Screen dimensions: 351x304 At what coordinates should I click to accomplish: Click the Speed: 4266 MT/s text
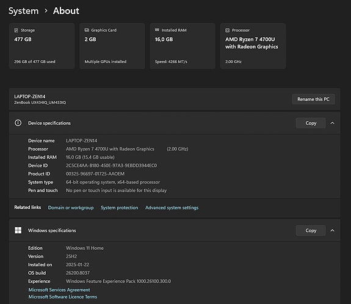pyautogui.click(x=171, y=62)
